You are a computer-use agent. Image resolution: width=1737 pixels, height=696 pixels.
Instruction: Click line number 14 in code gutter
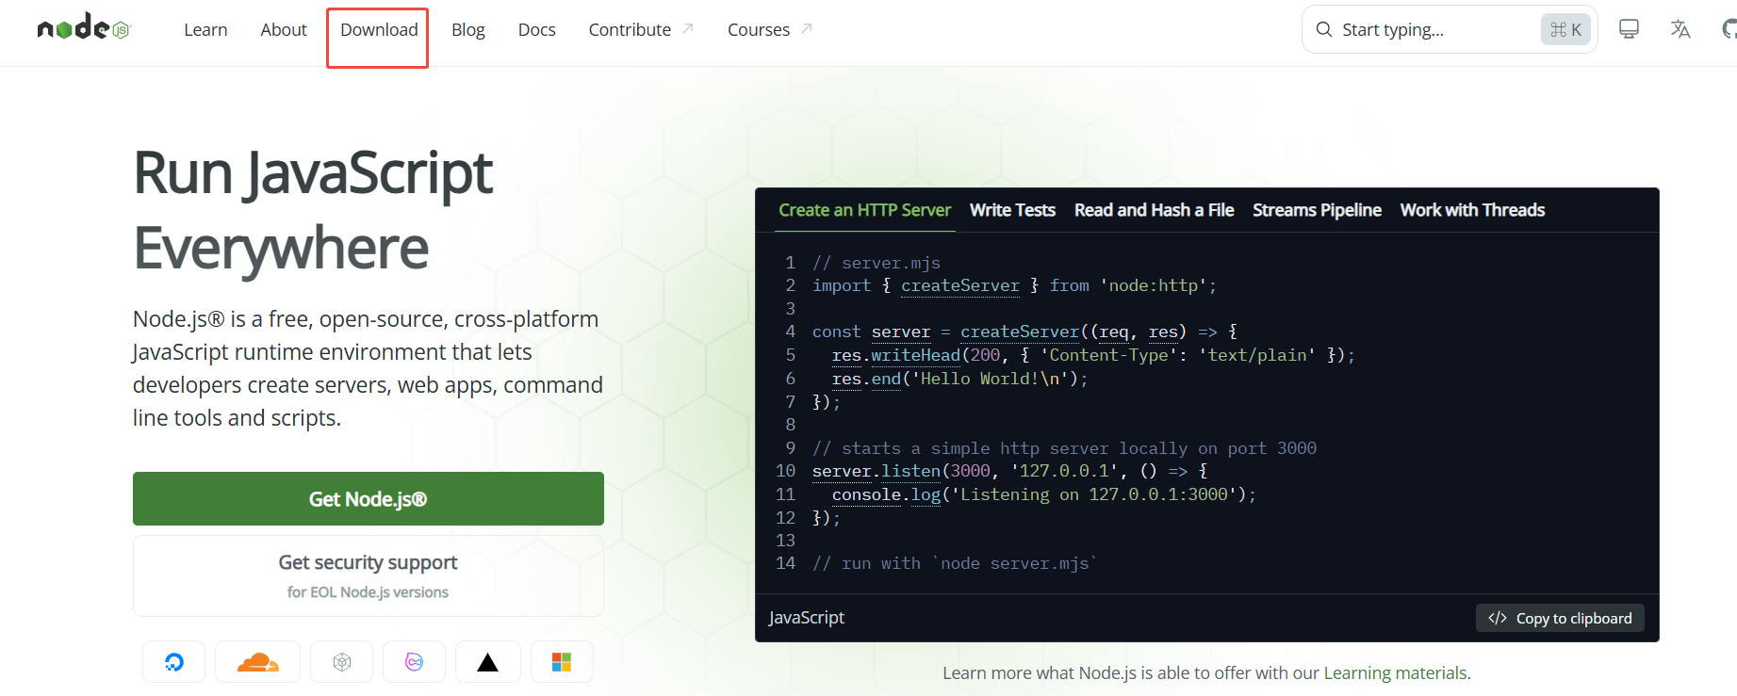point(785,563)
